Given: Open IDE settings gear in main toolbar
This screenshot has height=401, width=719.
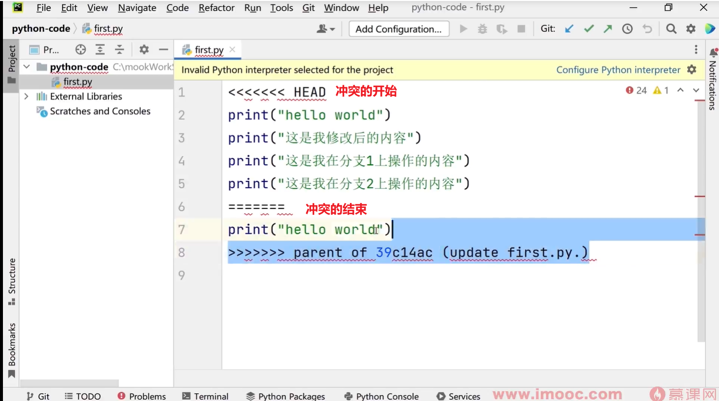Looking at the screenshot, I should tap(691, 29).
